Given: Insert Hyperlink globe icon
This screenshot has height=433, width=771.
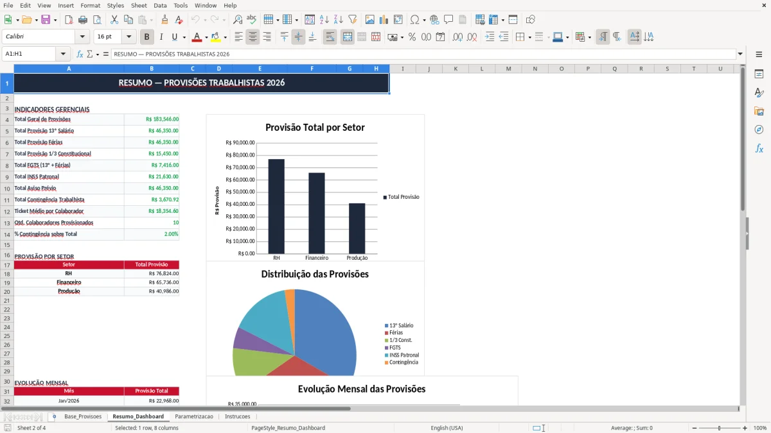Looking at the screenshot, I should click(x=434, y=20).
